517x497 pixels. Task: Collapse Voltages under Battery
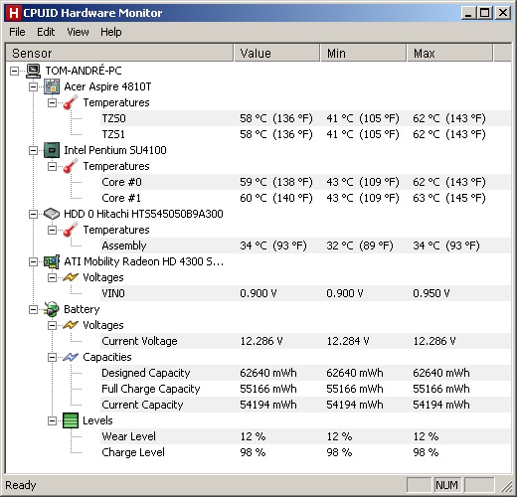(x=52, y=325)
